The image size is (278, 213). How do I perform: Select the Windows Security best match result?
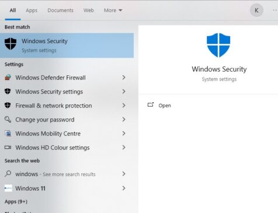[67, 46]
